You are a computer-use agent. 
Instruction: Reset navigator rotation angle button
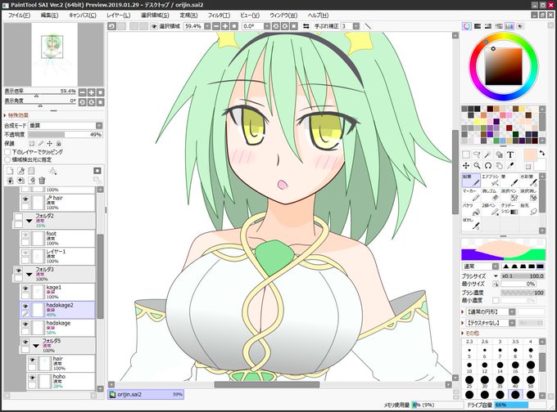(101, 102)
